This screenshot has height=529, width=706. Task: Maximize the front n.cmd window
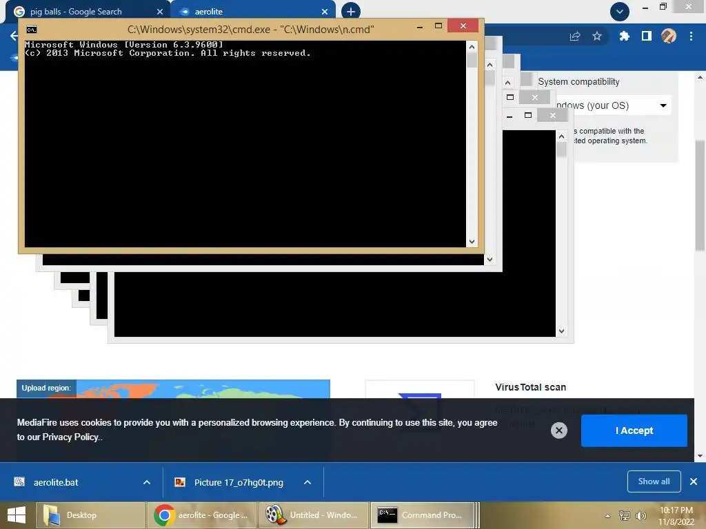438,25
